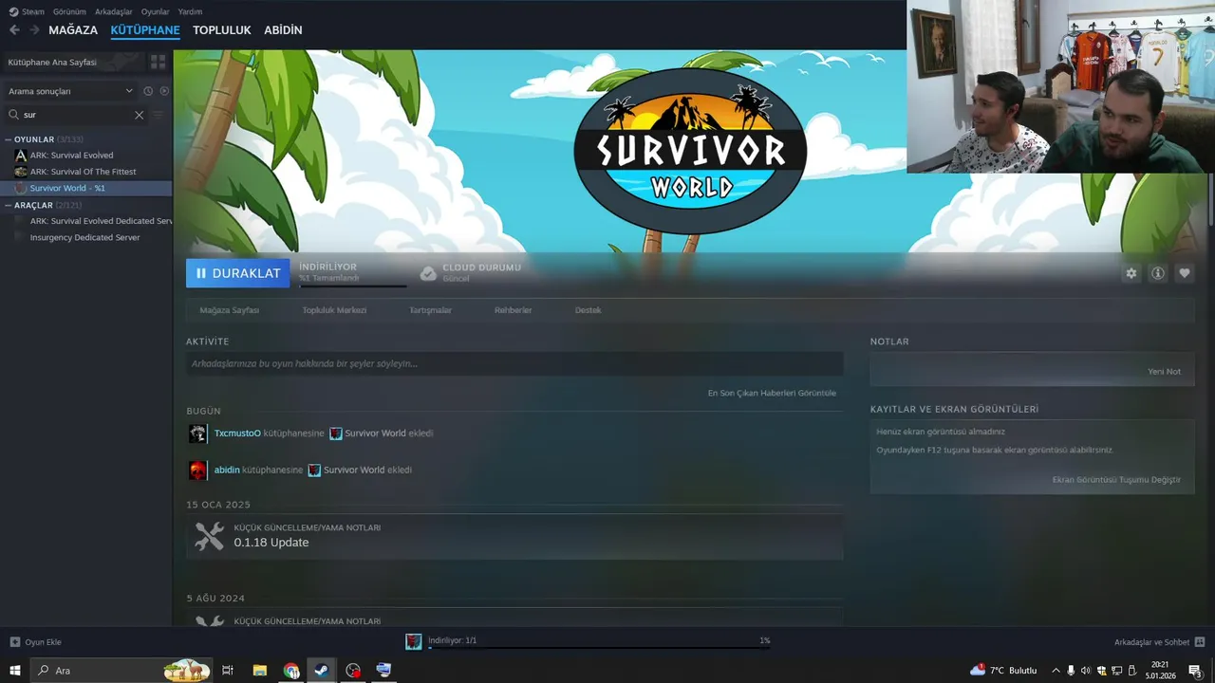Viewport: 1215px width, 683px height.
Task: Clear the 'sur' search text
Action: [140, 115]
